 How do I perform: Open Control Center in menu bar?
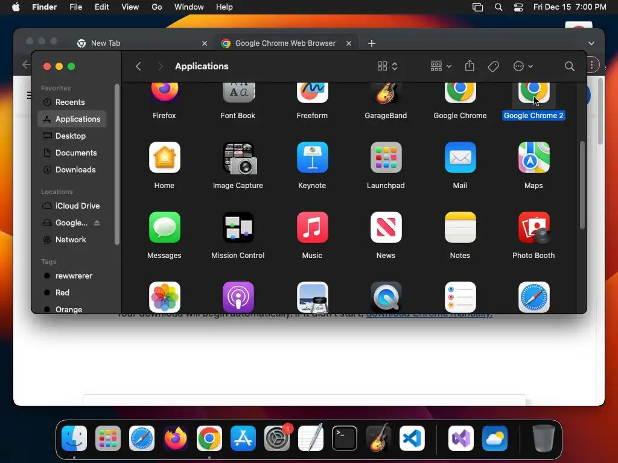pos(518,7)
